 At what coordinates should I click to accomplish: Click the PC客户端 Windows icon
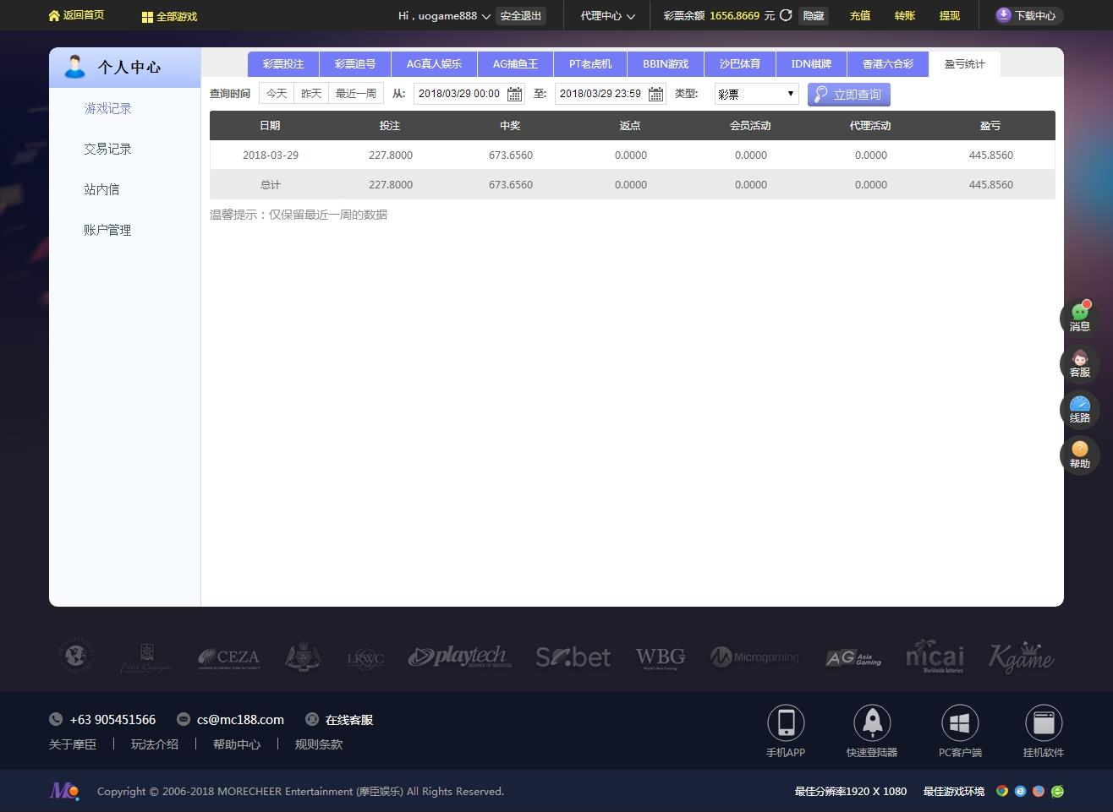coord(960,722)
